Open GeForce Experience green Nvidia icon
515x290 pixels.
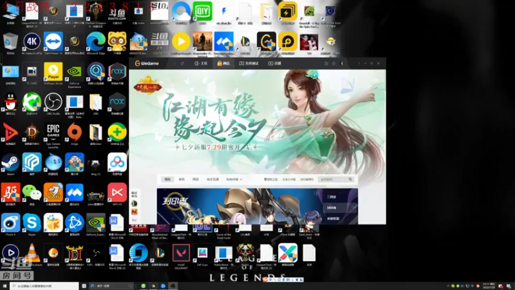75,75
